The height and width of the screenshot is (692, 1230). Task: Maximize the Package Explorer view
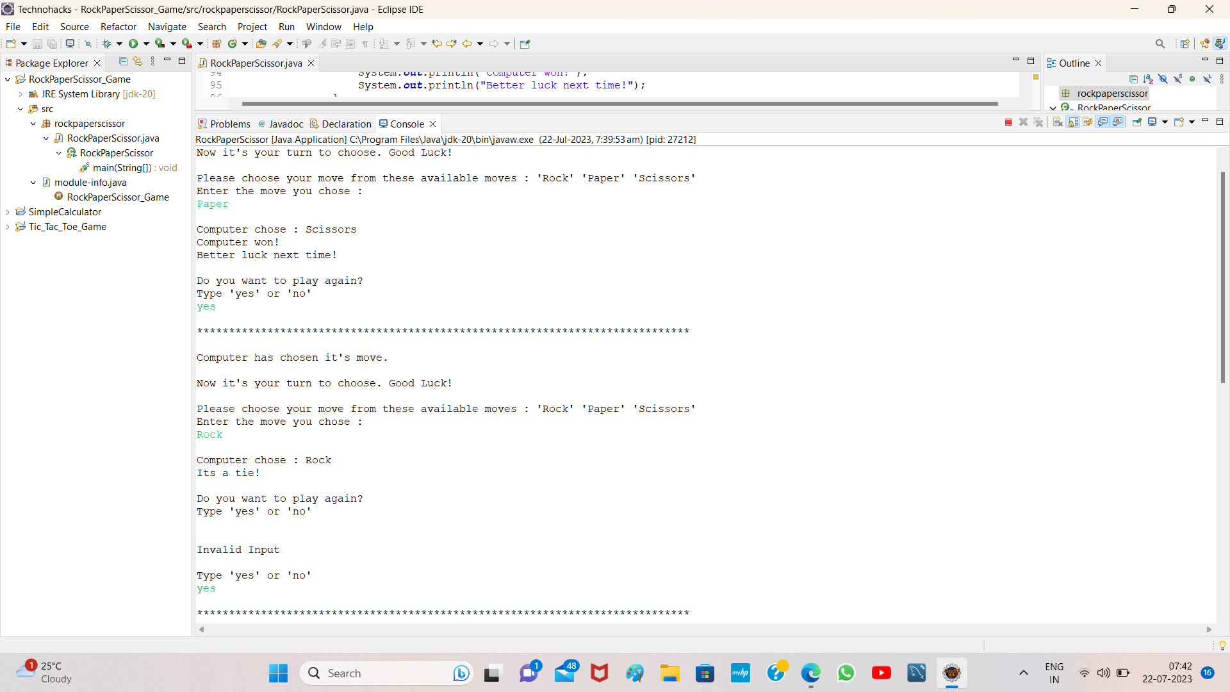tap(182, 60)
